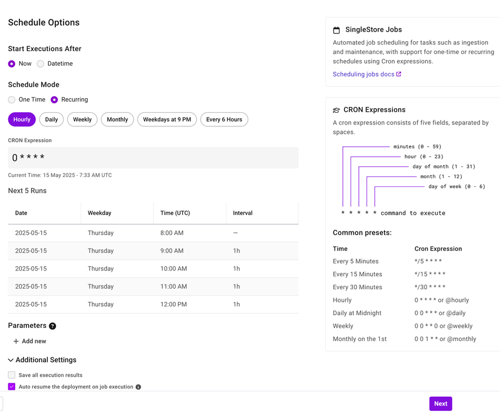Viewport: 500px width, 412px height.
Task: Click into the CRON Expression field
Action: coord(153,158)
